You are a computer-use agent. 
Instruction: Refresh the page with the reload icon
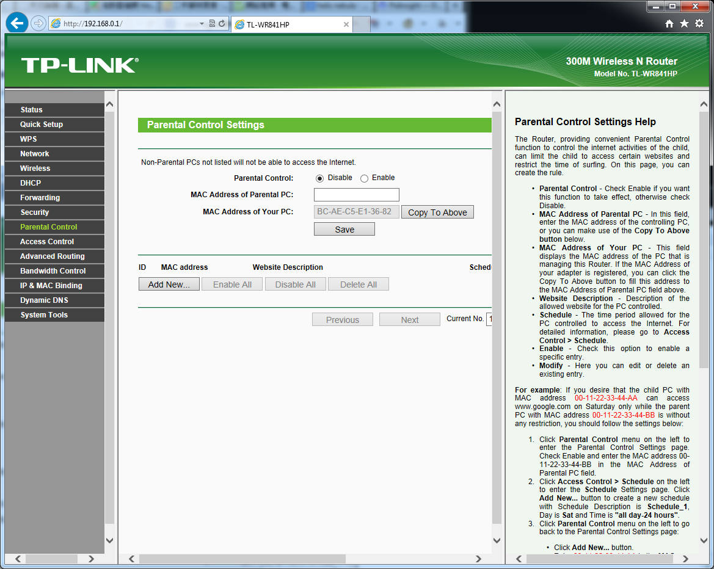click(222, 24)
